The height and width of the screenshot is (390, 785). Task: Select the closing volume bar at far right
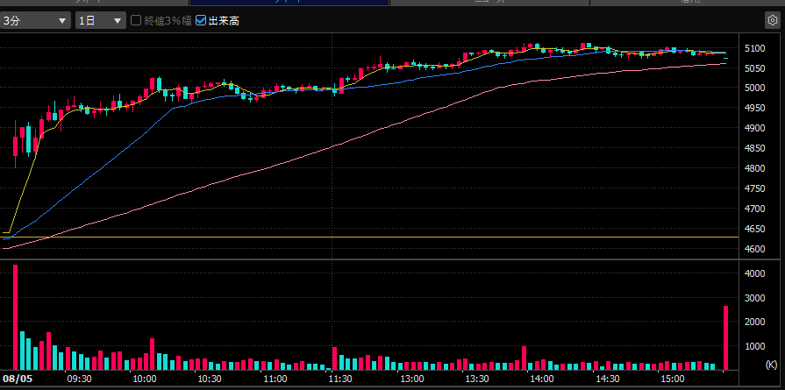coord(725,338)
